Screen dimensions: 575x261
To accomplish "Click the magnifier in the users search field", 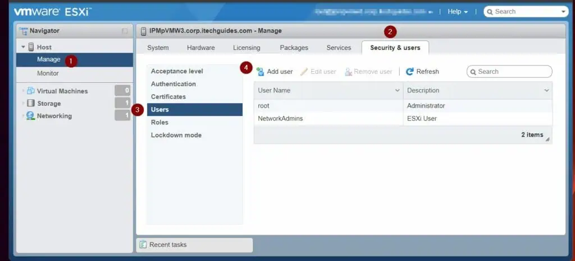I will [x=473, y=72].
